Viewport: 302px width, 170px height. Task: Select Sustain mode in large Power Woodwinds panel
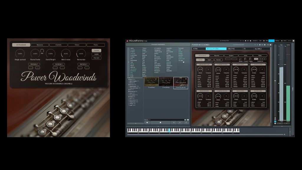pos(96,50)
